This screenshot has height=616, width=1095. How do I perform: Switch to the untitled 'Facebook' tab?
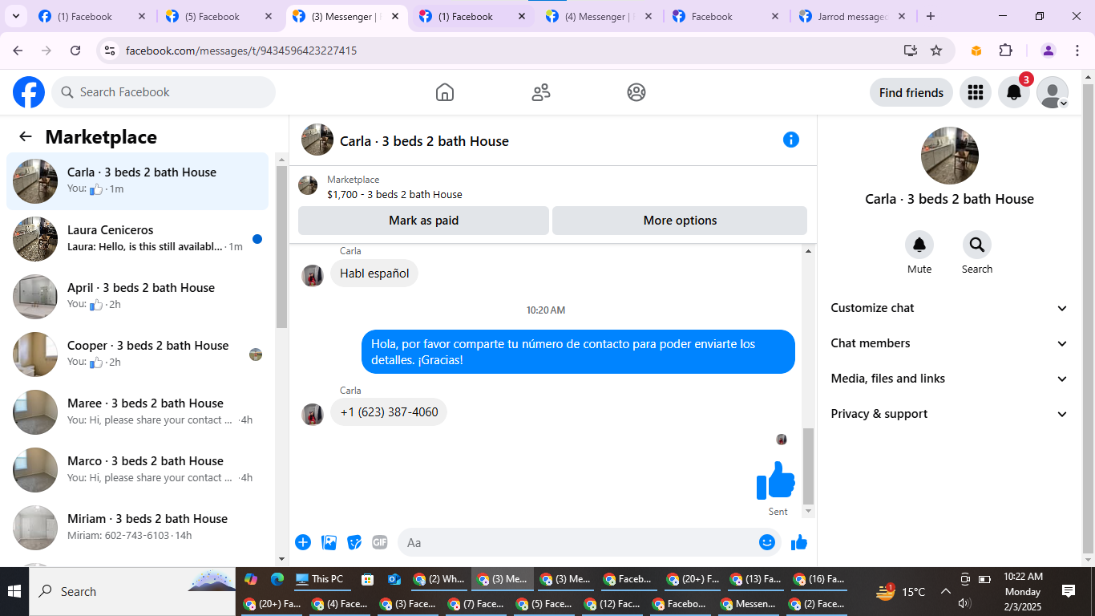coord(726,16)
